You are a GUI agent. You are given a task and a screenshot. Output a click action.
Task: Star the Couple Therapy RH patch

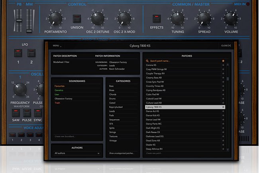pos(223,73)
